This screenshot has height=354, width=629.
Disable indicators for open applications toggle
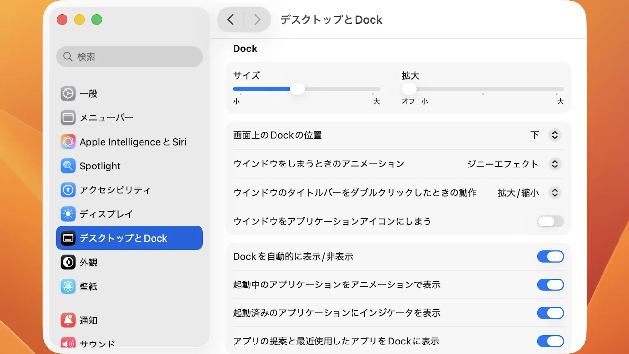click(x=550, y=313)
